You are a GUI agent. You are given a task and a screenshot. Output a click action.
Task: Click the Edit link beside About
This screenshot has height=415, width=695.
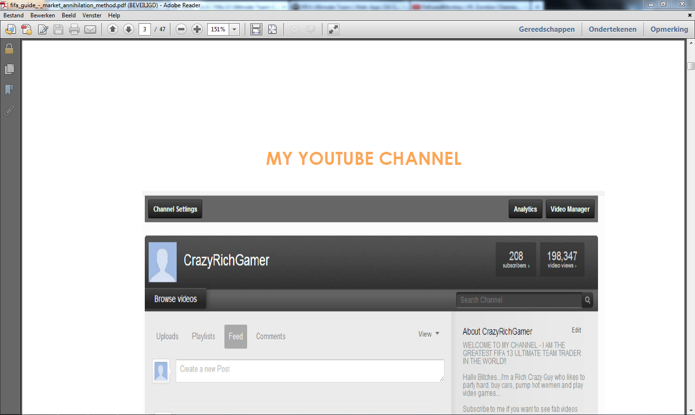[x=576, y=330]
